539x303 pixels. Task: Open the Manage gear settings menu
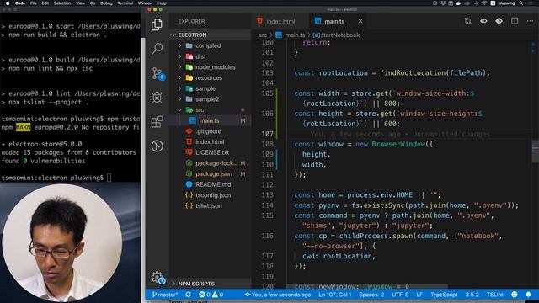click(x=157, y=278)
